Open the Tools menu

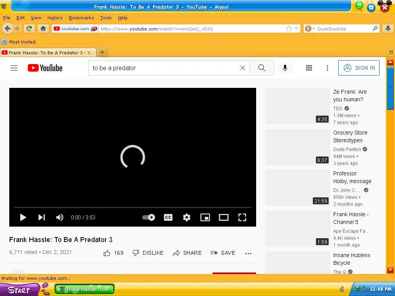click(106, 18)
